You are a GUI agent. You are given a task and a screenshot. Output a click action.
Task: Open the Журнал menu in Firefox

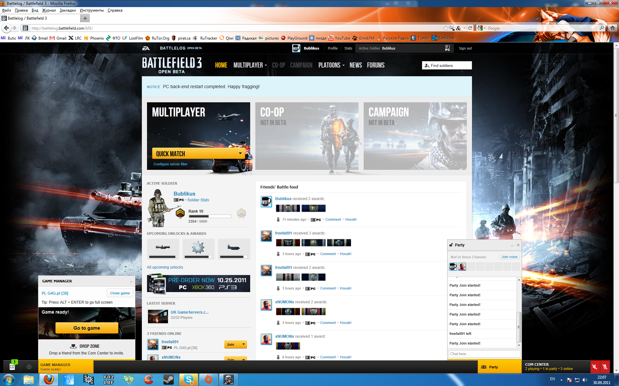coord(49,10)
